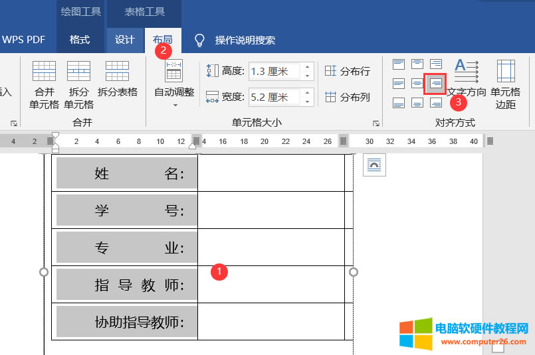The image size is (535, 355).
Task: Expand the AutoFit (自动调整) dropdown
Action: click(175, 104)
